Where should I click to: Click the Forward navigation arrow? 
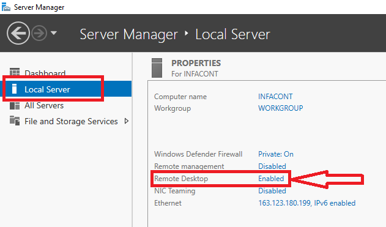[x=39, y=33]
